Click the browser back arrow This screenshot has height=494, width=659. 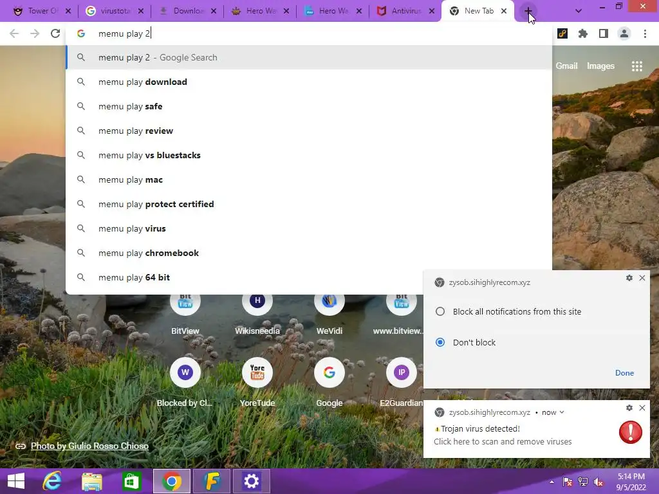coord(14,33)
